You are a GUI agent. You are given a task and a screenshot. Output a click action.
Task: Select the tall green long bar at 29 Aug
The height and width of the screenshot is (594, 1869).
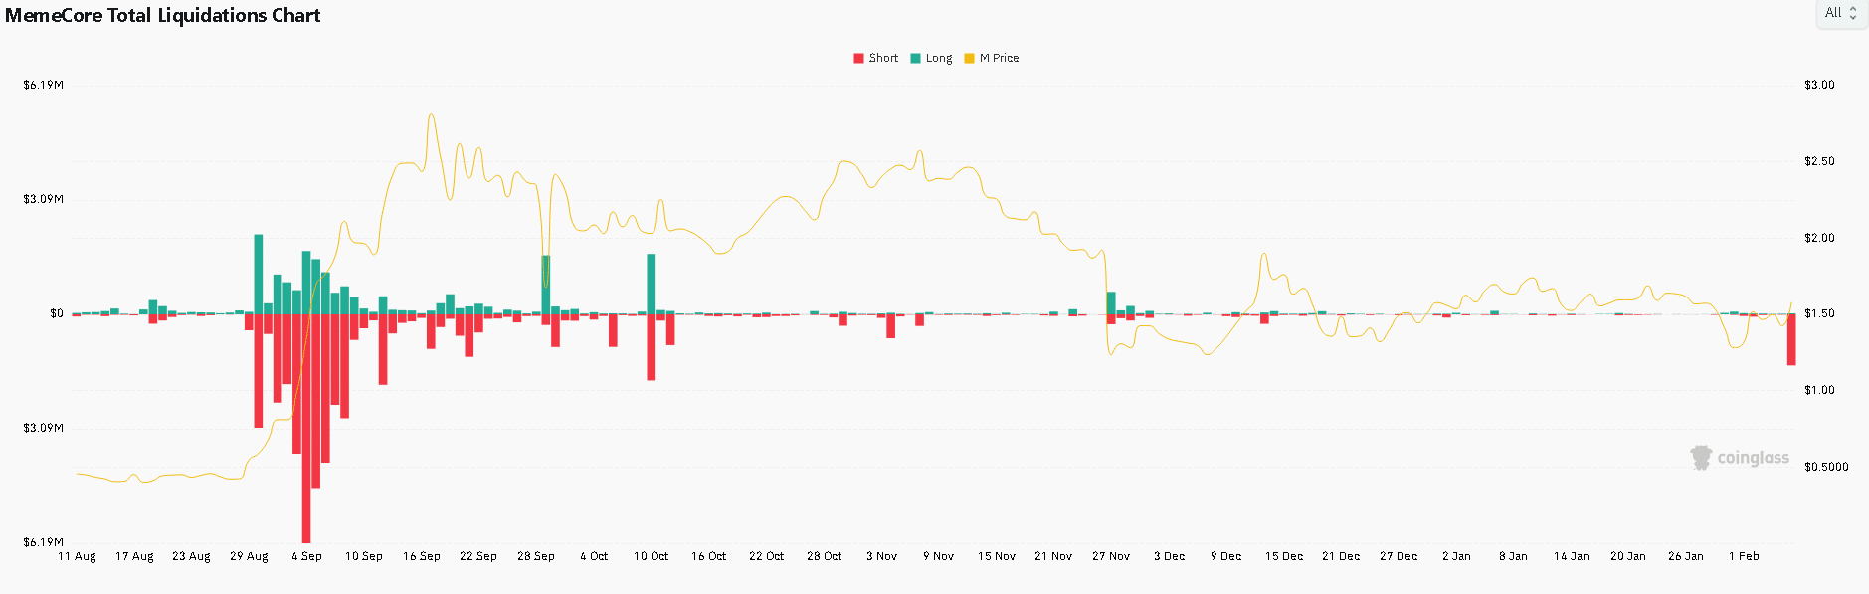259,274
